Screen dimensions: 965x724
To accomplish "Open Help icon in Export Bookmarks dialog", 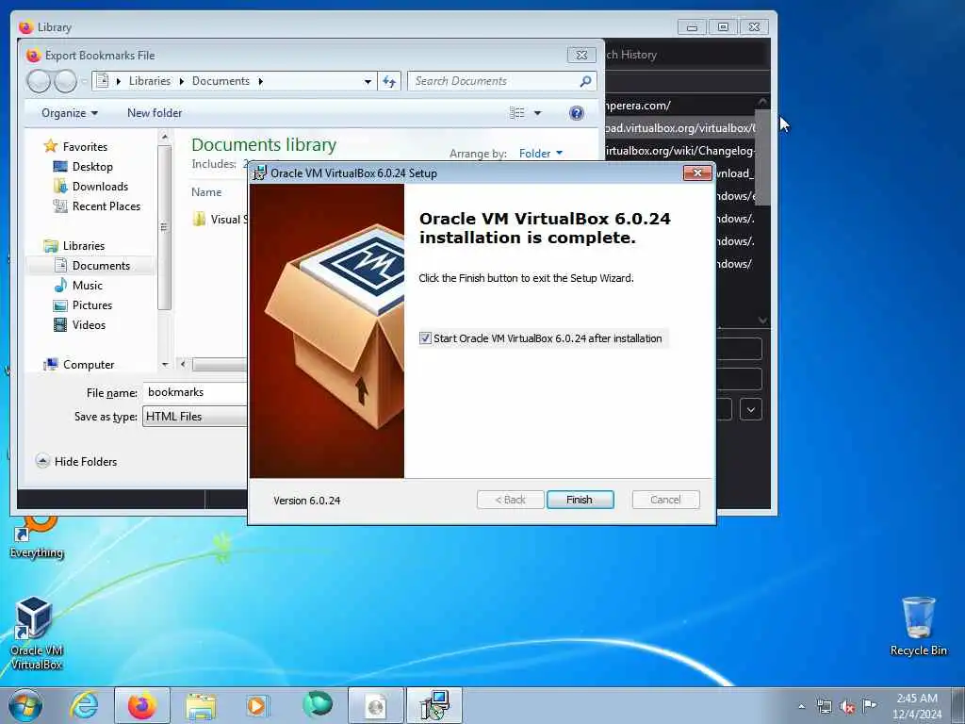I will point(576,113).
